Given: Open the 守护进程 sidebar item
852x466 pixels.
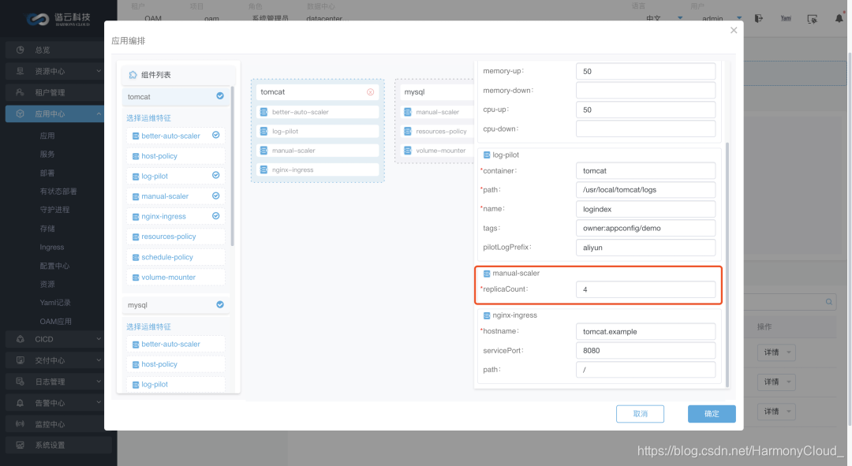Looking at the screenshot, I should tap(54, 210).
